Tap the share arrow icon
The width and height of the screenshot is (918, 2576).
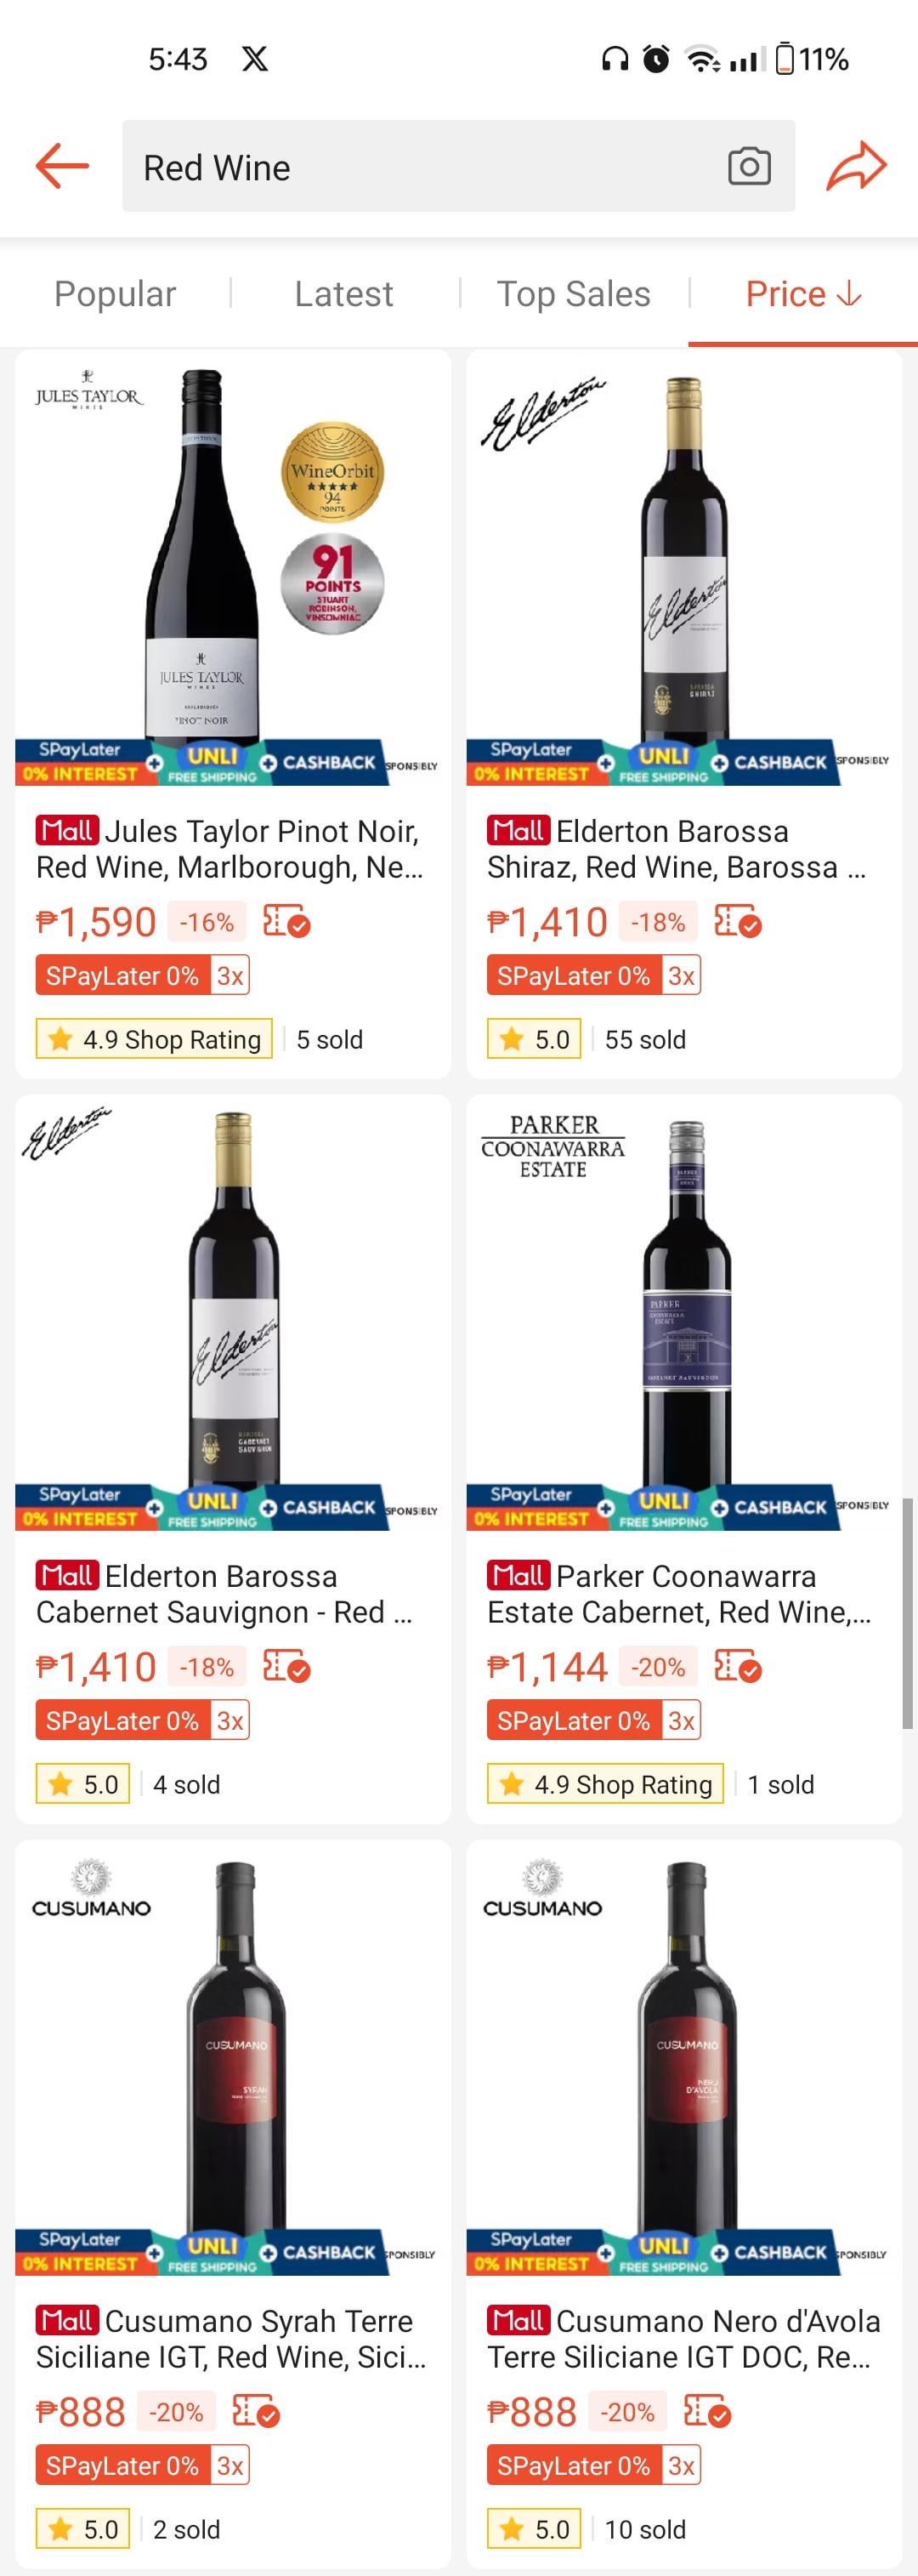click(856, 166)
